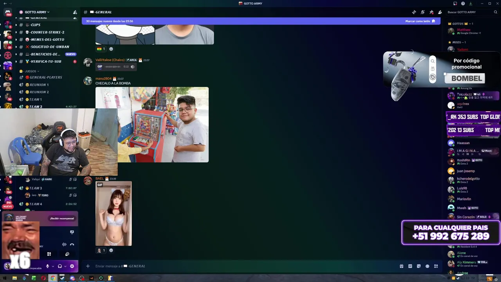
Task: Add reaction smiley under the top image
Action: 111,49
